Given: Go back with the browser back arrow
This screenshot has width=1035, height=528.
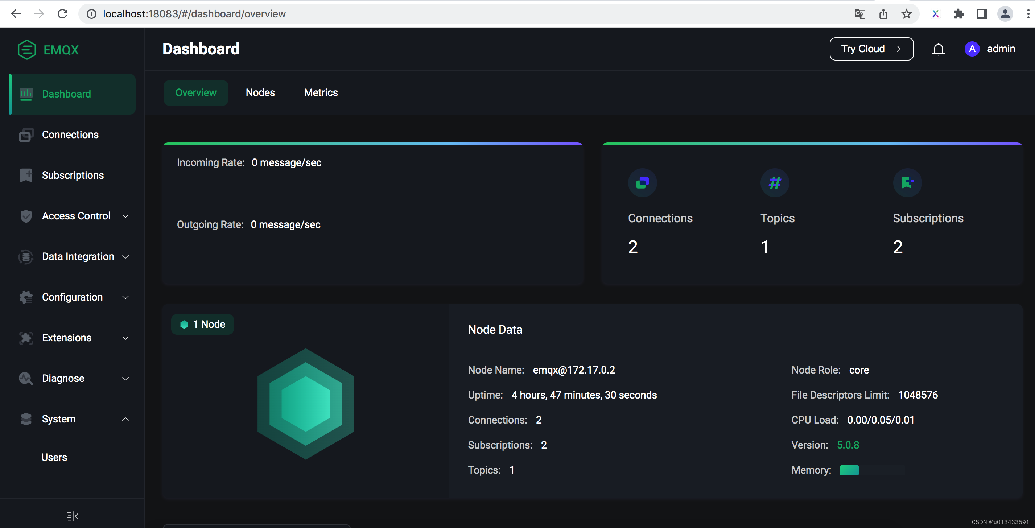Looking at the screenshot, I should (x=16, y=14).
